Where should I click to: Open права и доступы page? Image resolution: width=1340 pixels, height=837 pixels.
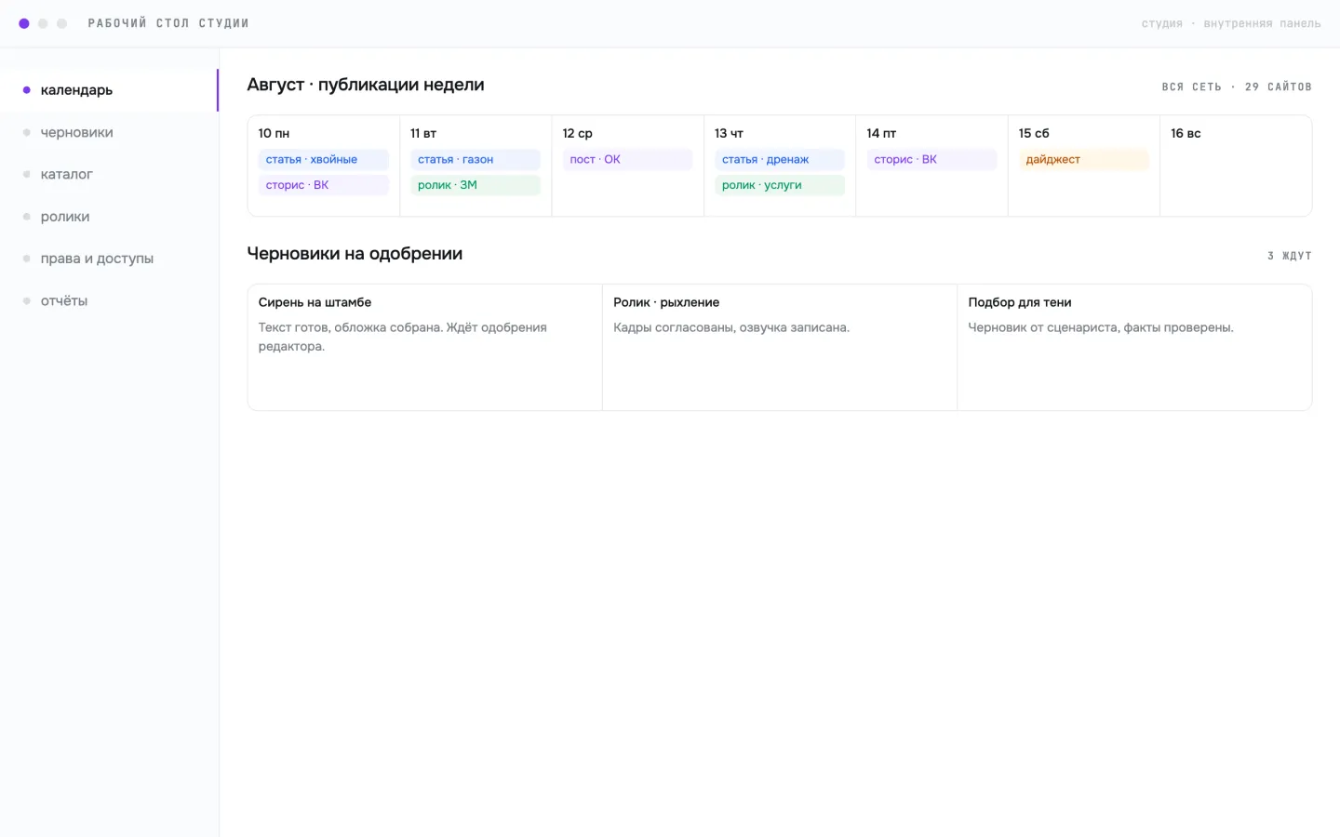point(109,259)
